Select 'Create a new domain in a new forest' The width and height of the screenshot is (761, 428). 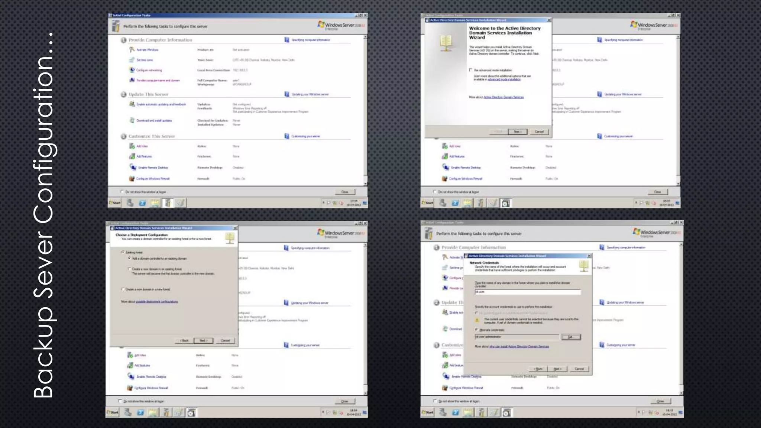(x=123, y=289)
